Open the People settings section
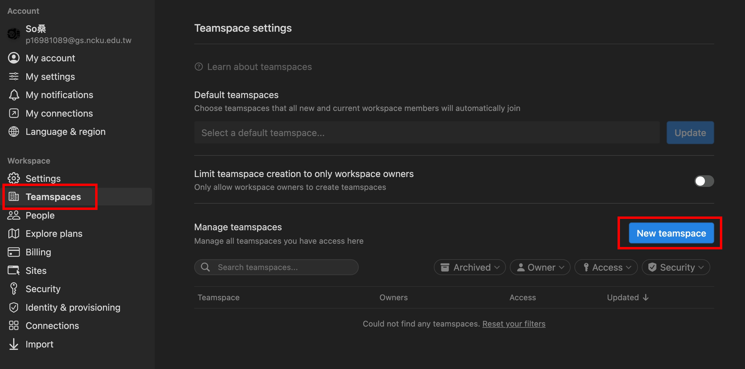 (40, 215)
